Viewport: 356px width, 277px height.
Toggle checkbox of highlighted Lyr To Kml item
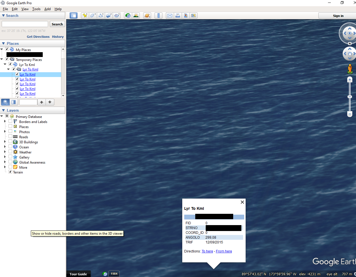17,74
